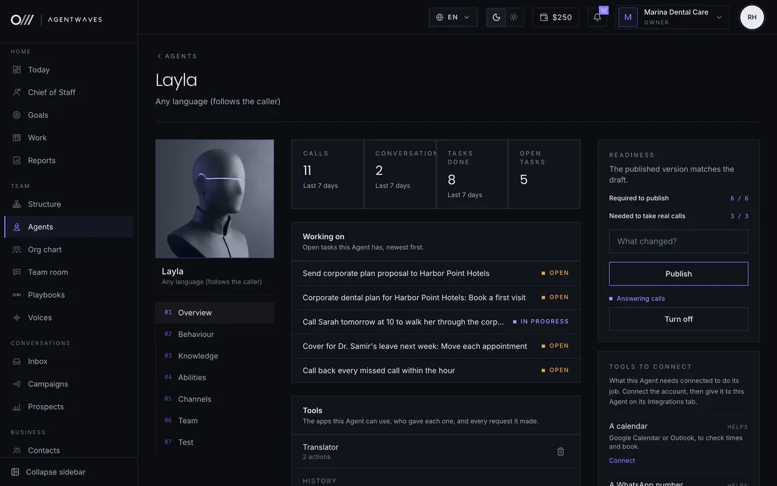
Task: Open the Contacts sidebar icon
Action: (17, 451)
